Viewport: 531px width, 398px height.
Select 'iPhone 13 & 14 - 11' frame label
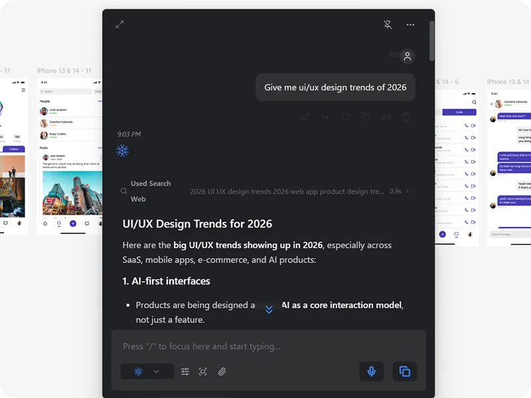(x=64, y=71)
